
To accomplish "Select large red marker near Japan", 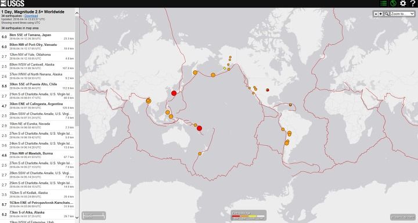I will coord(174,93).
